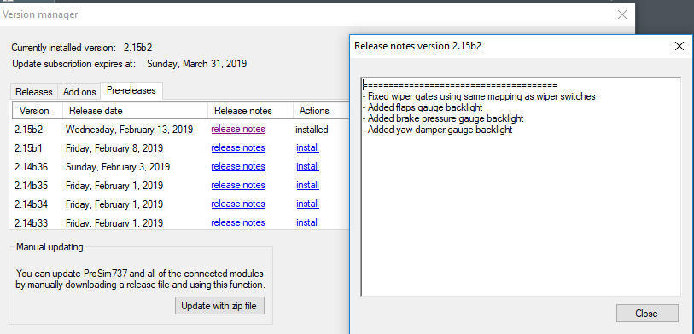Click 'Added brake pressure gauge backlight' line
Screen dimensions: 694x334
(x=443, y=118)
